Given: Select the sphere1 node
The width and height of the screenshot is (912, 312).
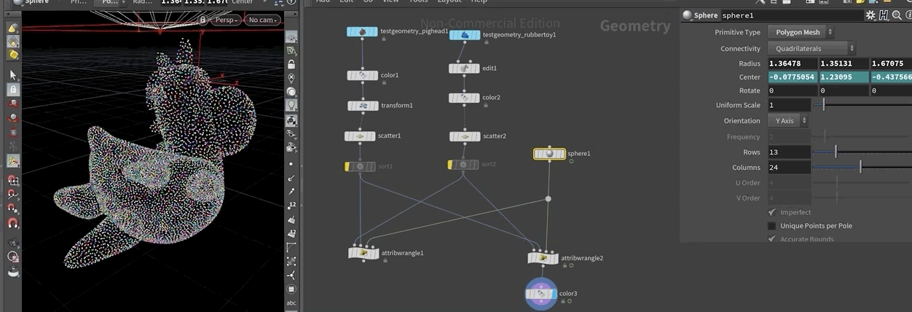Looking at the screenshot, I should [x=549, y=154].
